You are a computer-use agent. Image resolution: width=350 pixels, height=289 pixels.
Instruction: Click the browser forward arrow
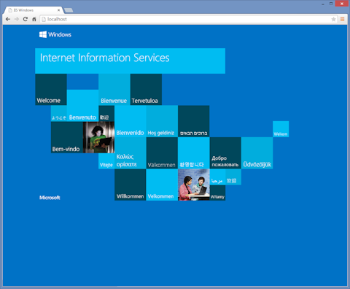17,19
